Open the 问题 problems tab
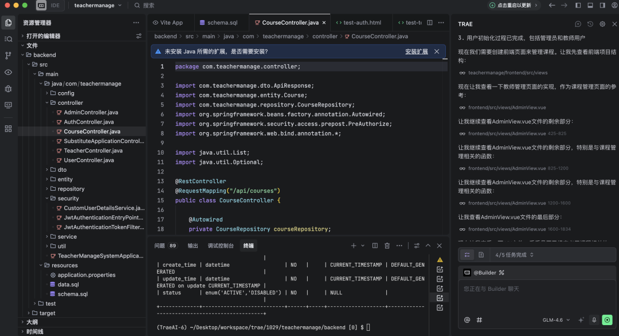619x336 pixels. 166,246
